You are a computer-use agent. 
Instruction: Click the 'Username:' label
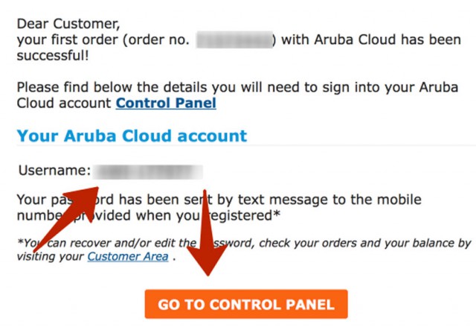pos(54,171)
